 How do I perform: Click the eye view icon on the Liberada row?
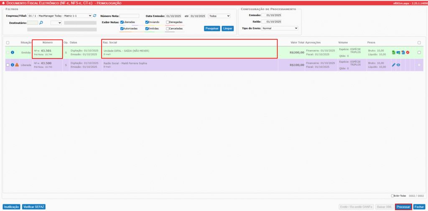point(398,65)
